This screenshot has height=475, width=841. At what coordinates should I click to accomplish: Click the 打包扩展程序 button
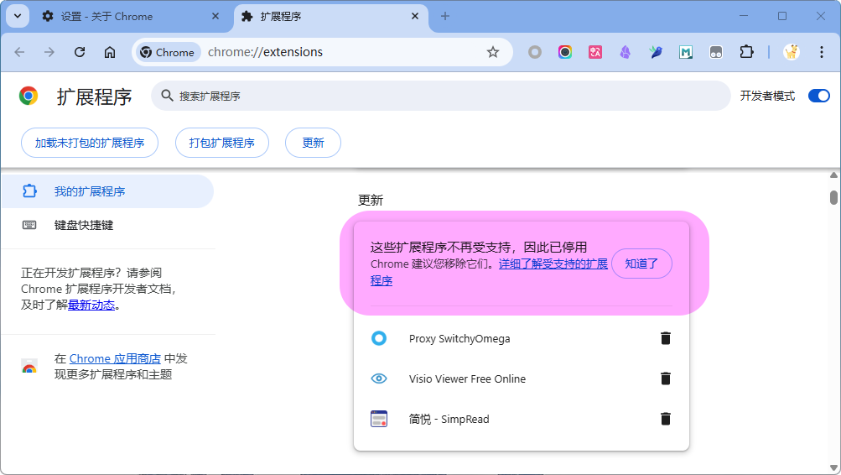point(221,143)
